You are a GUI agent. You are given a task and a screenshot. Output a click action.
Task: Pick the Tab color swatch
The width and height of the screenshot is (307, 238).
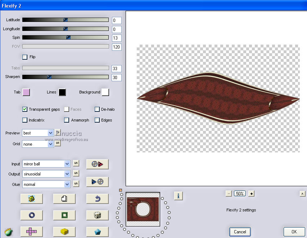coord(26,92)
